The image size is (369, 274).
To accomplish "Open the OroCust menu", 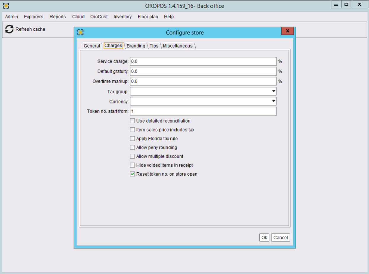I will coord(99,17).
